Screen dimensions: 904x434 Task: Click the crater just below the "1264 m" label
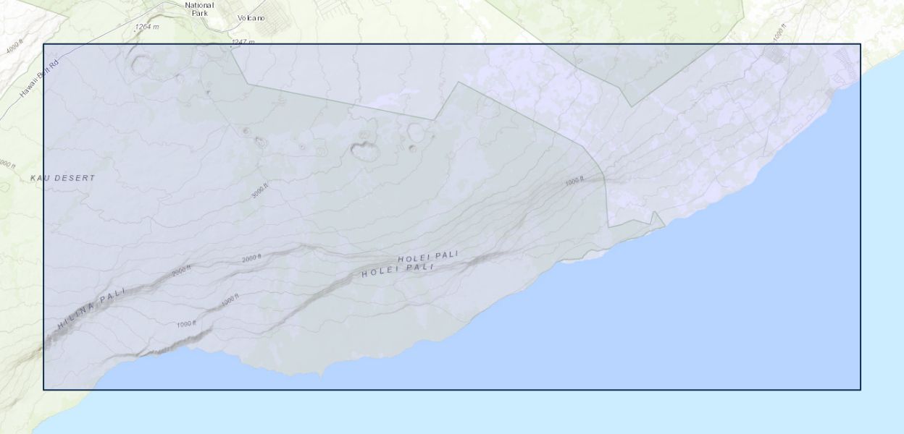pos(140,65)
